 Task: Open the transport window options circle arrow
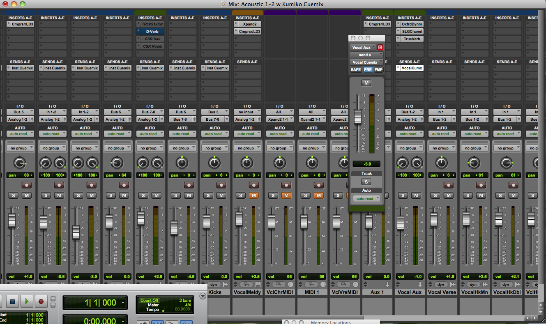point(203,296)
